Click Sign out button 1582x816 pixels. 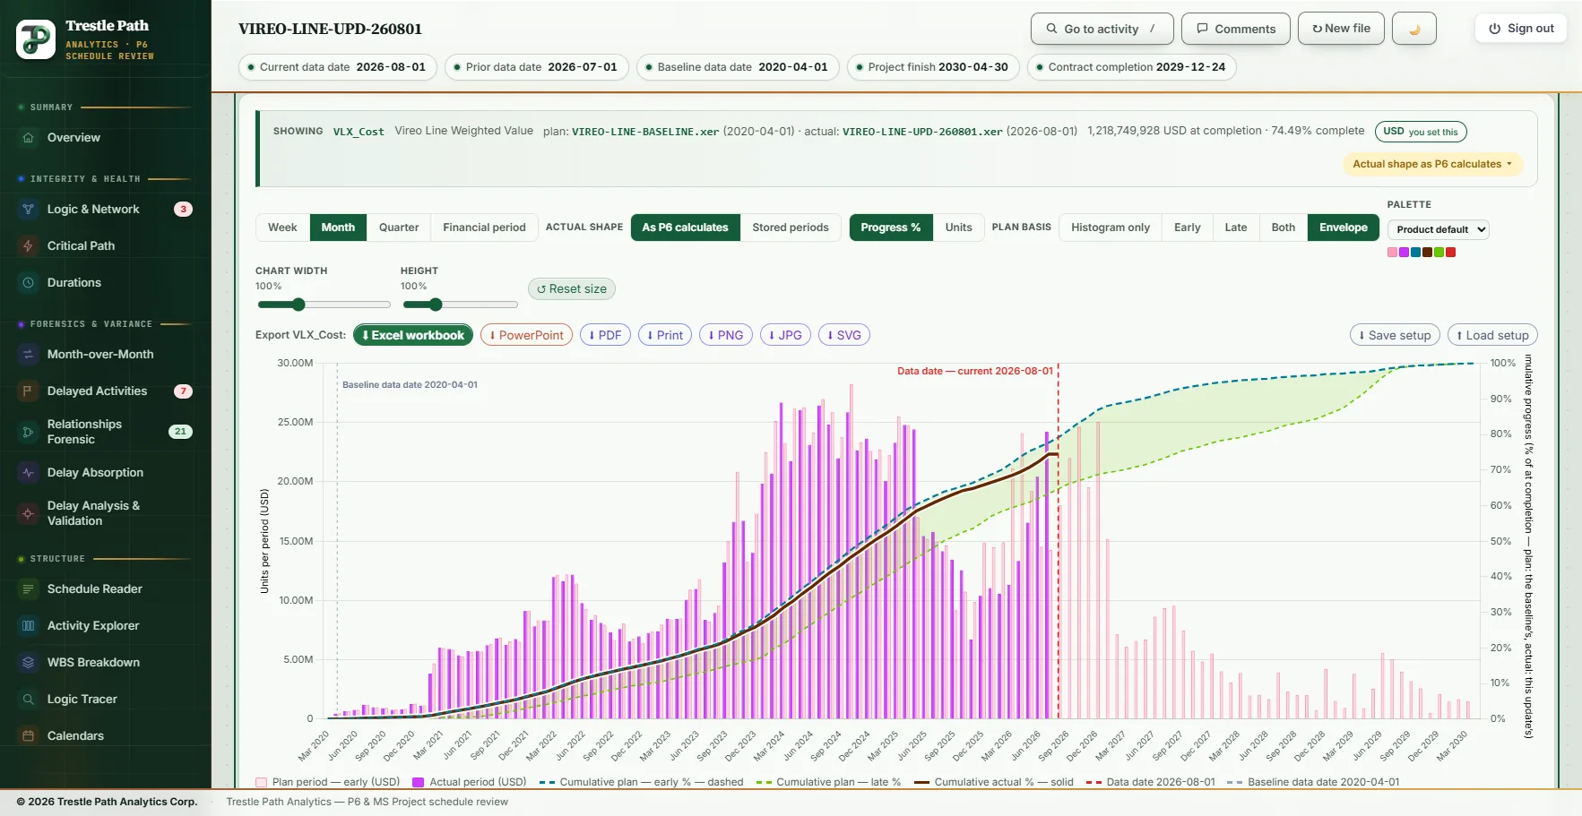(1521, 29)
